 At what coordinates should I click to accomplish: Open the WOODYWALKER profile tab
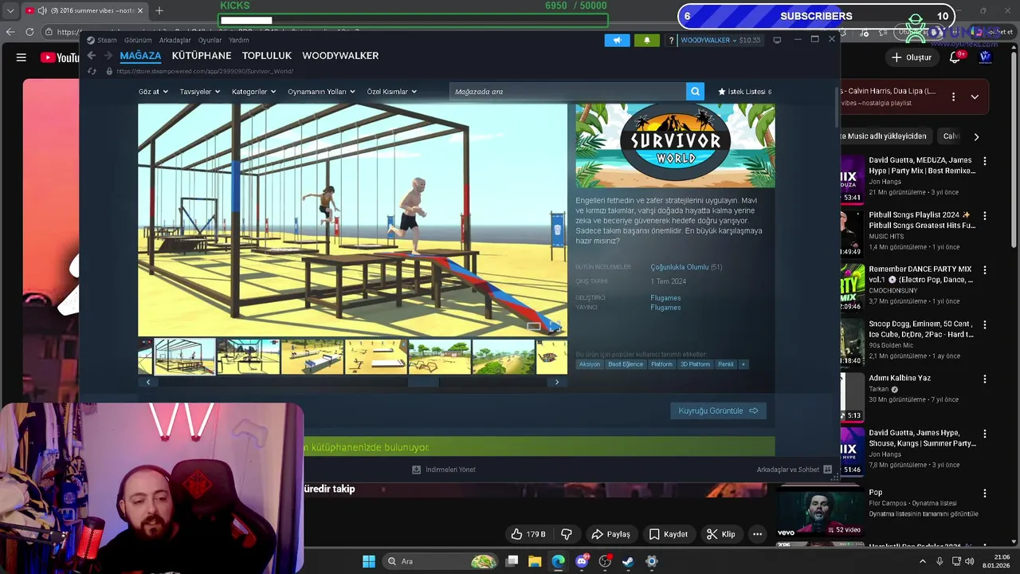point(340,56)
